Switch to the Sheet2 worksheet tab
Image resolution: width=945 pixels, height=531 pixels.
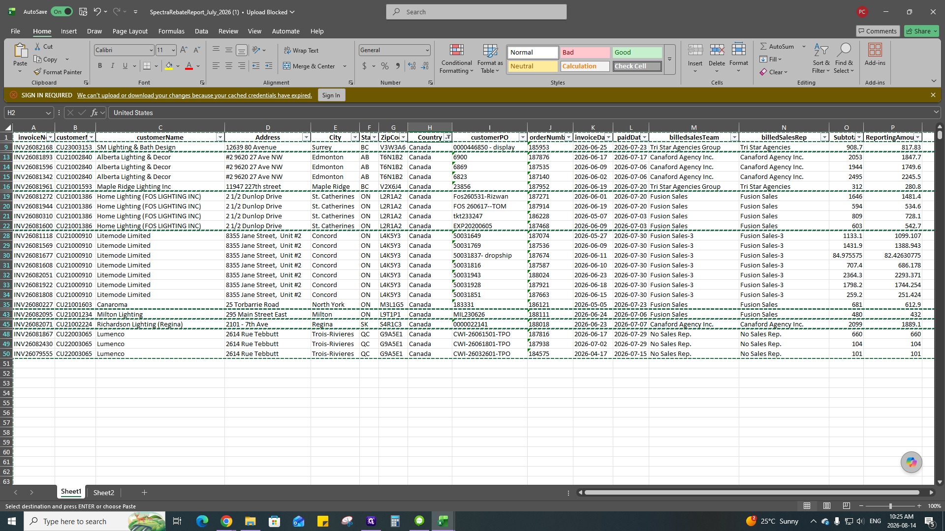pos(103,492)
